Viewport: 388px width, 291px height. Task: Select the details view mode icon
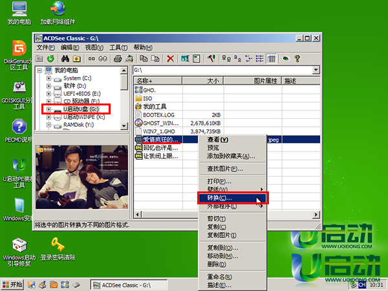pos(272,59)
